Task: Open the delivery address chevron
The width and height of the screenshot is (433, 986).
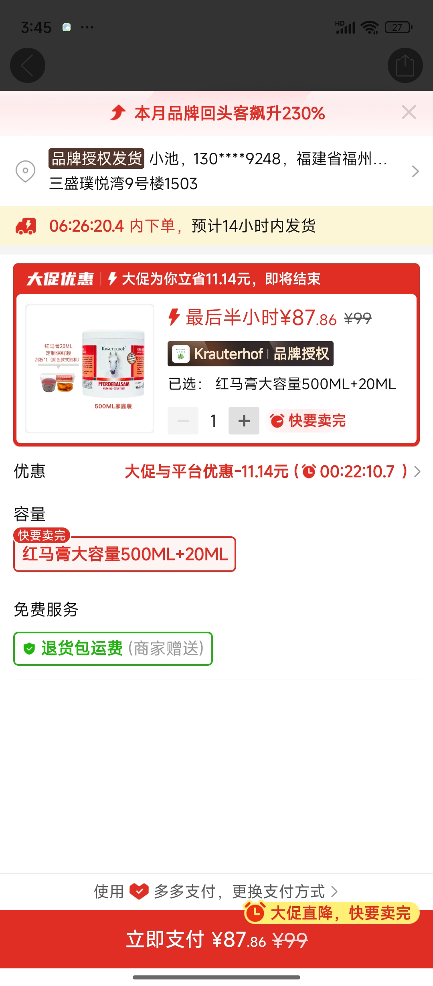Action: 415,172
